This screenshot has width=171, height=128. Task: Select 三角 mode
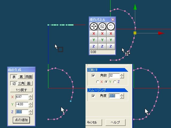(x=21, y=83)
